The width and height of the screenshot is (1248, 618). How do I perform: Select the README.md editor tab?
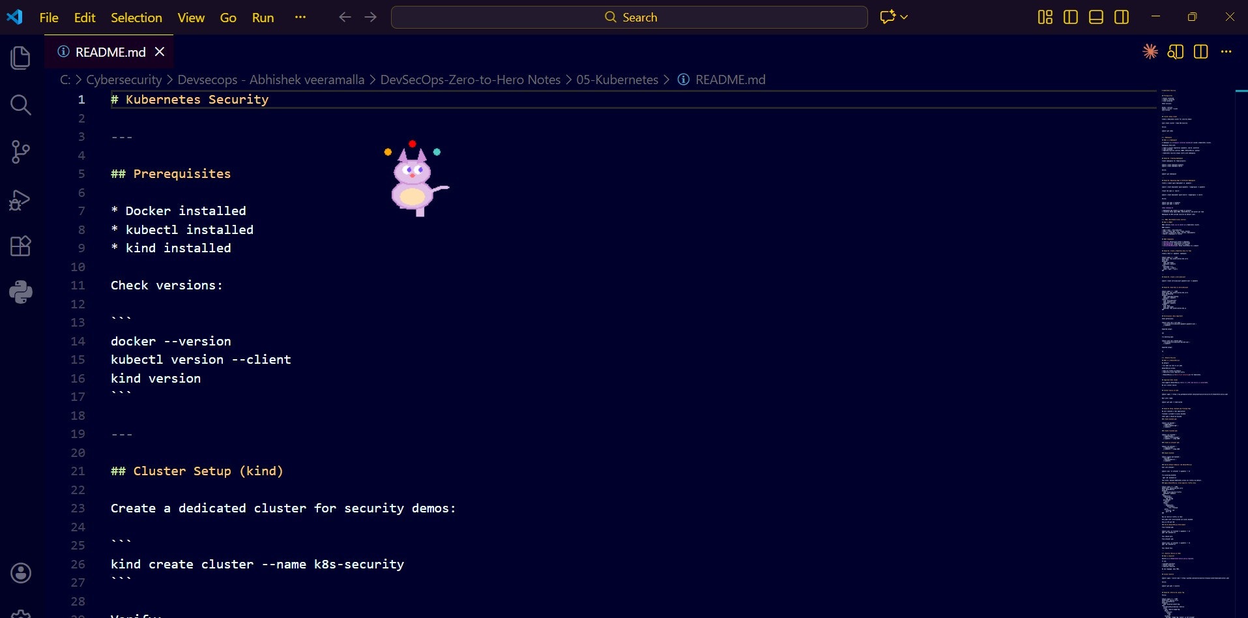[109, 51]
